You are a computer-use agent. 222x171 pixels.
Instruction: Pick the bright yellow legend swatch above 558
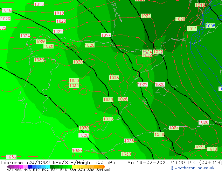pos(74,166)
